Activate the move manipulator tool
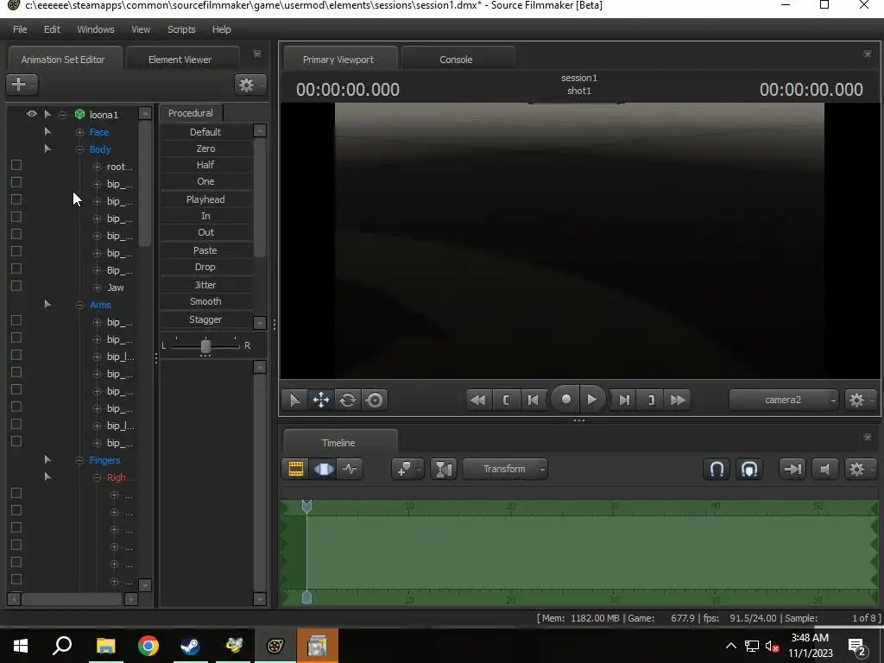This screenshot has width=884, height=663. click(321, 401)
